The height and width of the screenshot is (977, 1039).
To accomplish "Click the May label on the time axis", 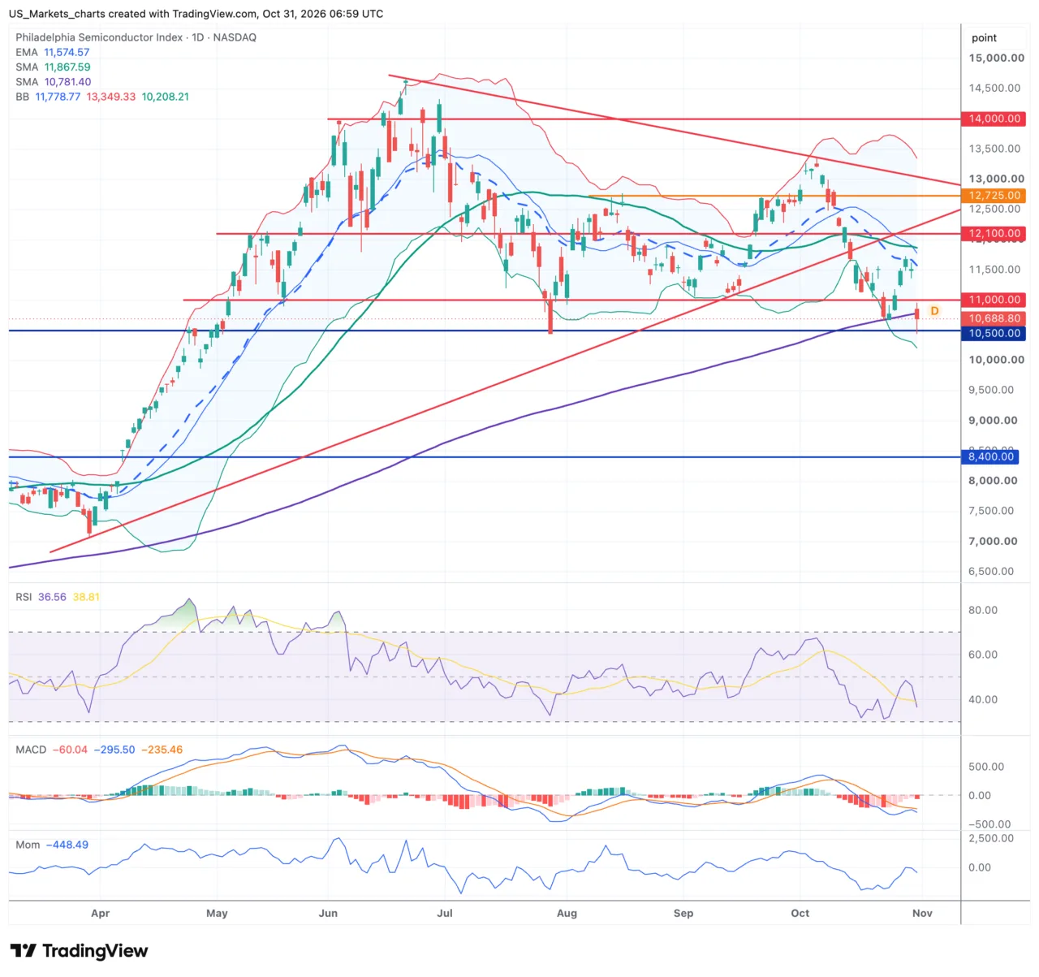I will 217,914.
